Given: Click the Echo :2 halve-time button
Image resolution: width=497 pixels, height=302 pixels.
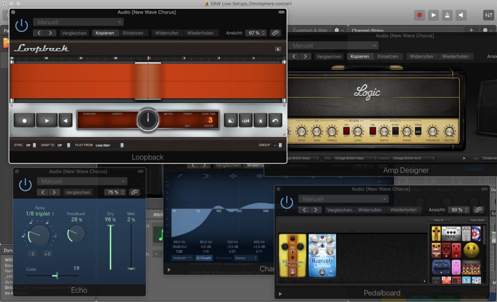Looking at the screenshot, I should [32, 254].
